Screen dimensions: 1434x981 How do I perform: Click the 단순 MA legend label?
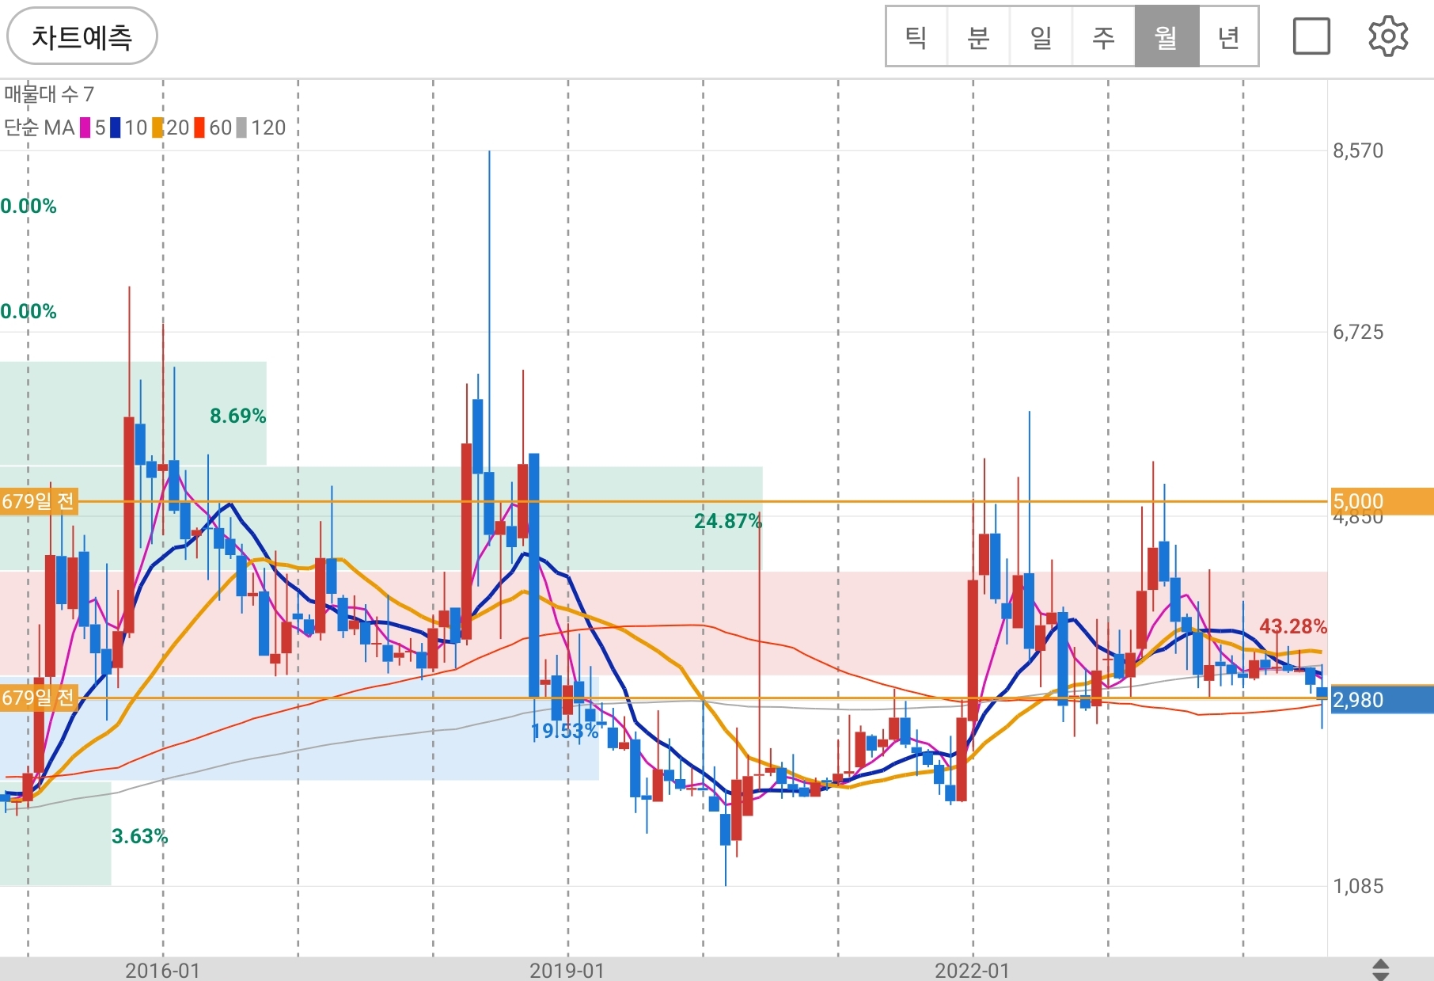pyautogui.click(x=39, y=127)
